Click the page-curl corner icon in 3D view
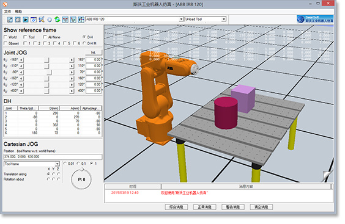The image size is (345, 224). click(328, 176)
